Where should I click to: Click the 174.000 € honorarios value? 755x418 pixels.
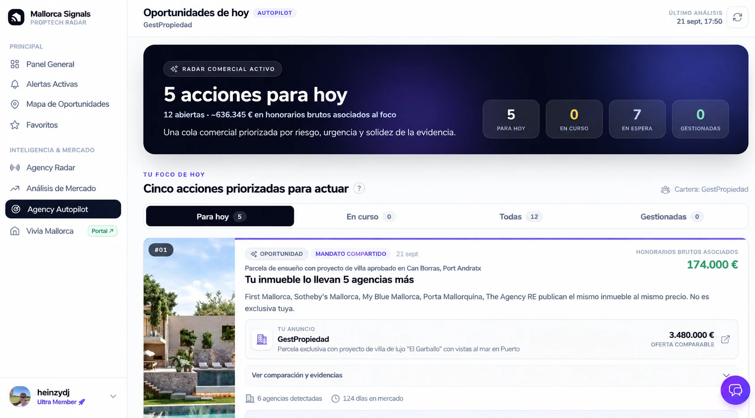coord(712,265)
